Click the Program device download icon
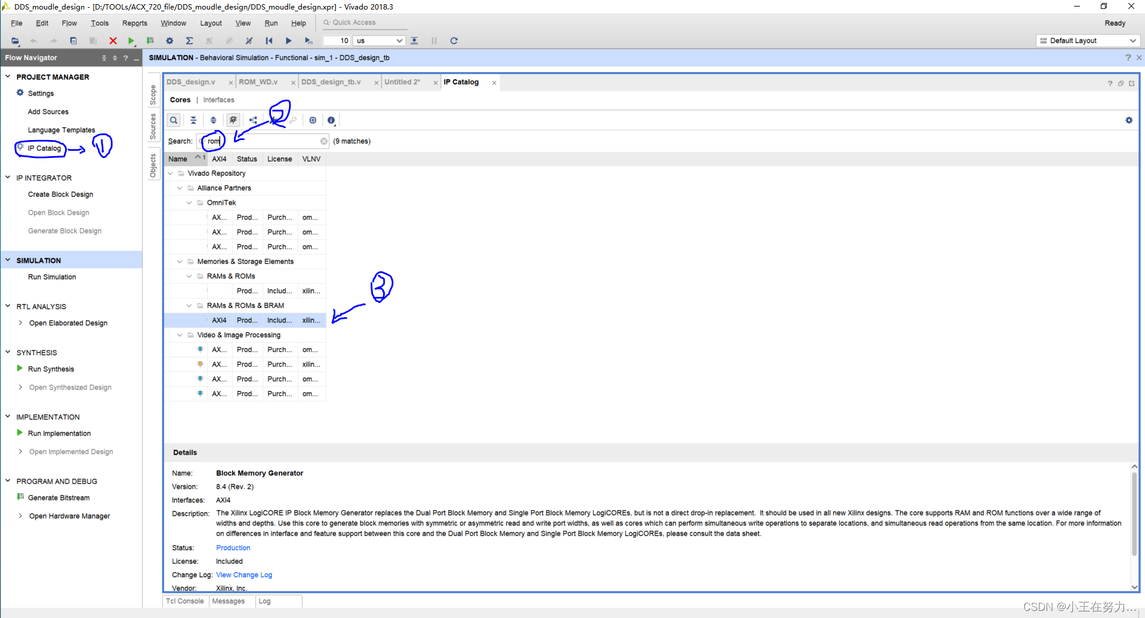Viewport: 1145px width, 618px height. pyautogui.click(x=150, y=41)
